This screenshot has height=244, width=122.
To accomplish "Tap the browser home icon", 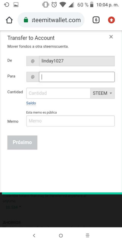I will 9,20.
